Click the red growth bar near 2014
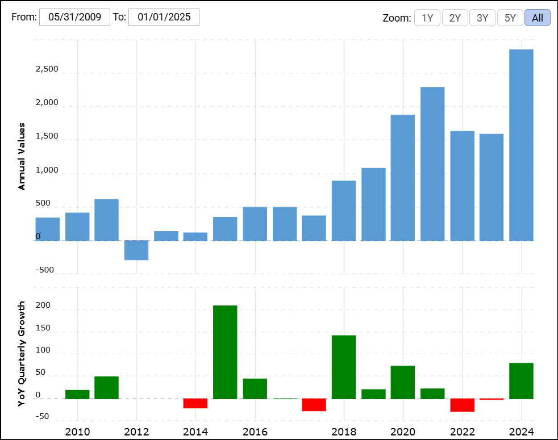558x440 pixels. (195, 403)
